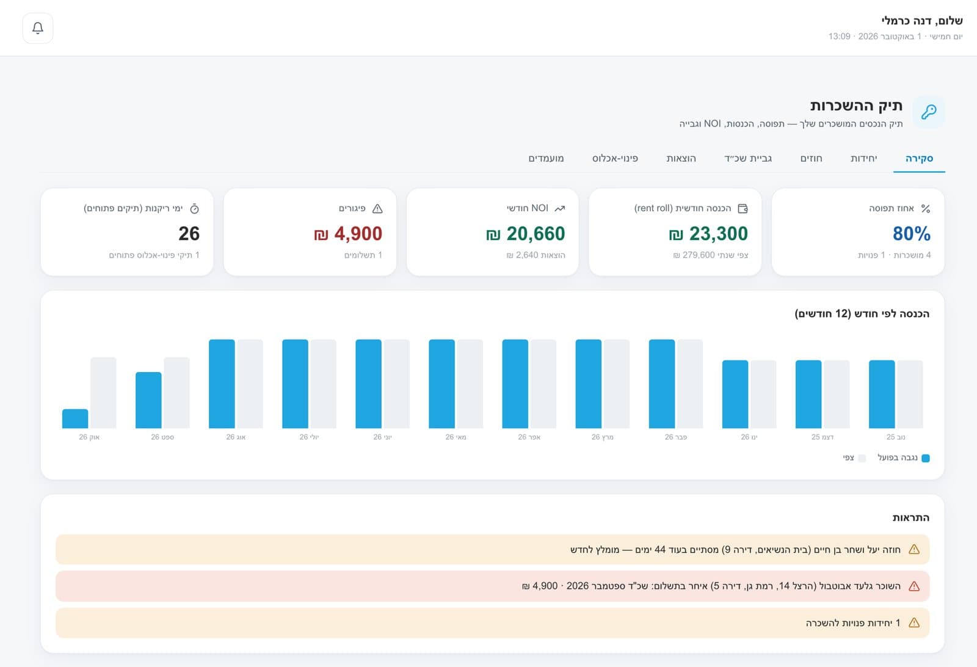Image resolution: width=977 pixels, height=667 pixels.
Task: Open the יחידות tab
Action: coord(864,159)
